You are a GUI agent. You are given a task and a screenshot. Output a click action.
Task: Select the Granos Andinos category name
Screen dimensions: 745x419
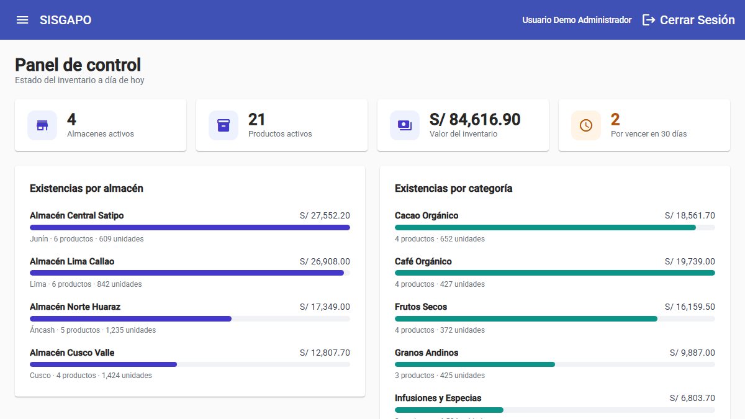pos(427,353)
